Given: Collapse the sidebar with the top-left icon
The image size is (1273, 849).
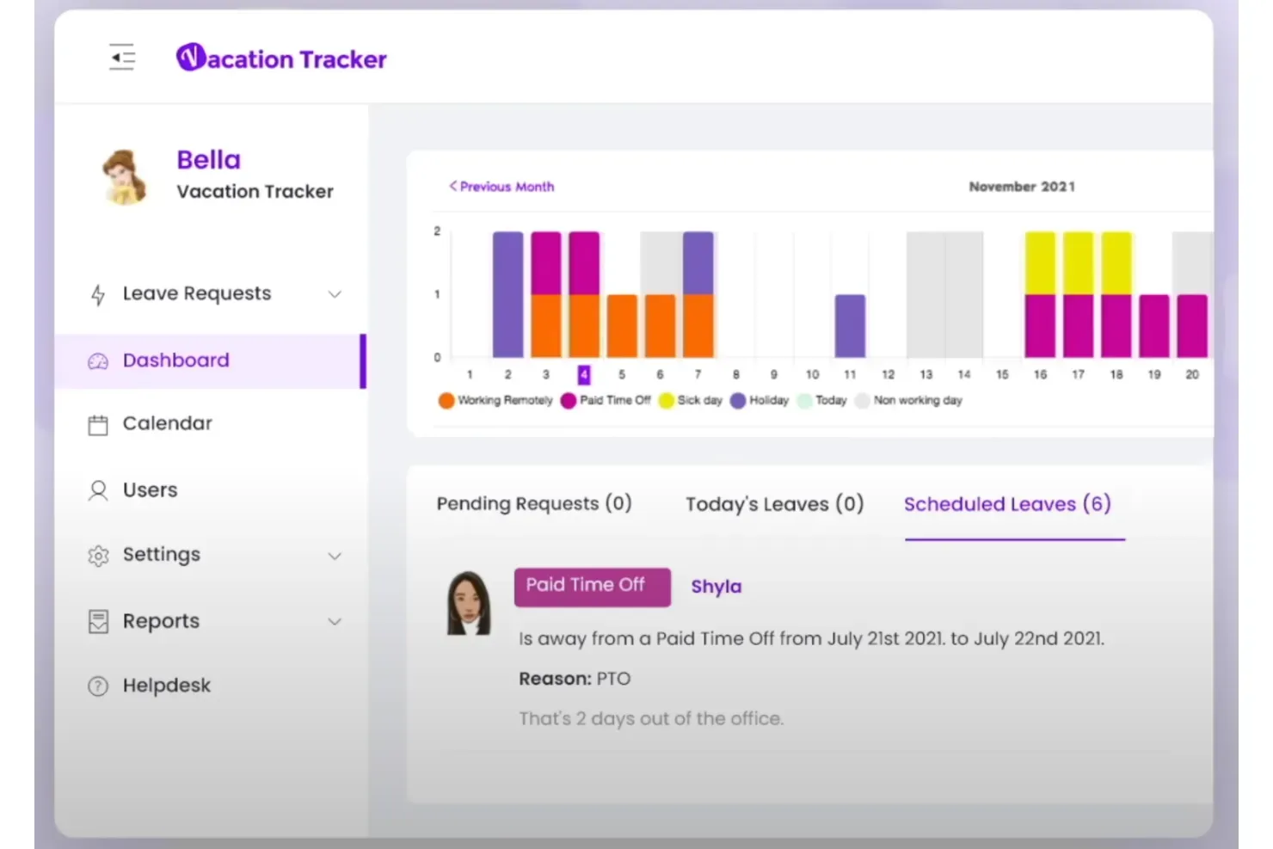Looking at the screenshot, I should click(x=121, y=57).
